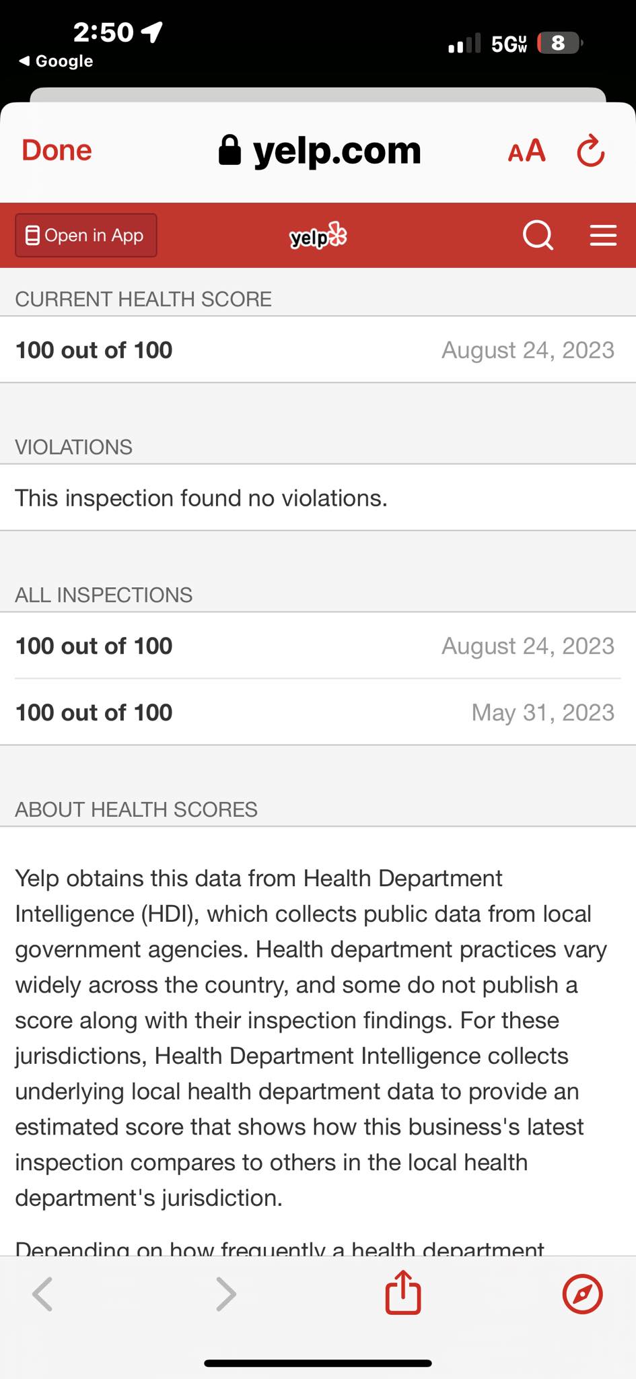The height and width of the screenshot is (1379, 636).
Task: Return to Google via back link
Action: coord(56,61)
